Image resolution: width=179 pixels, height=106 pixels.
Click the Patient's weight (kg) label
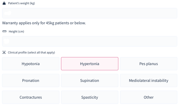click(x=21, y=3)
